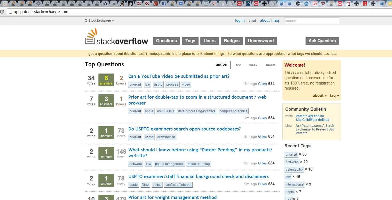Click the 'ethics' tag

pos(157,185)
